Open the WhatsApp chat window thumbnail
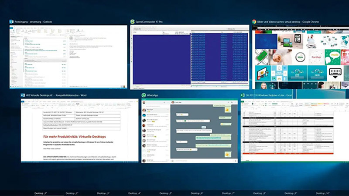Image resolution: width=349 pixels, height=196 pixels. (190, 131)
